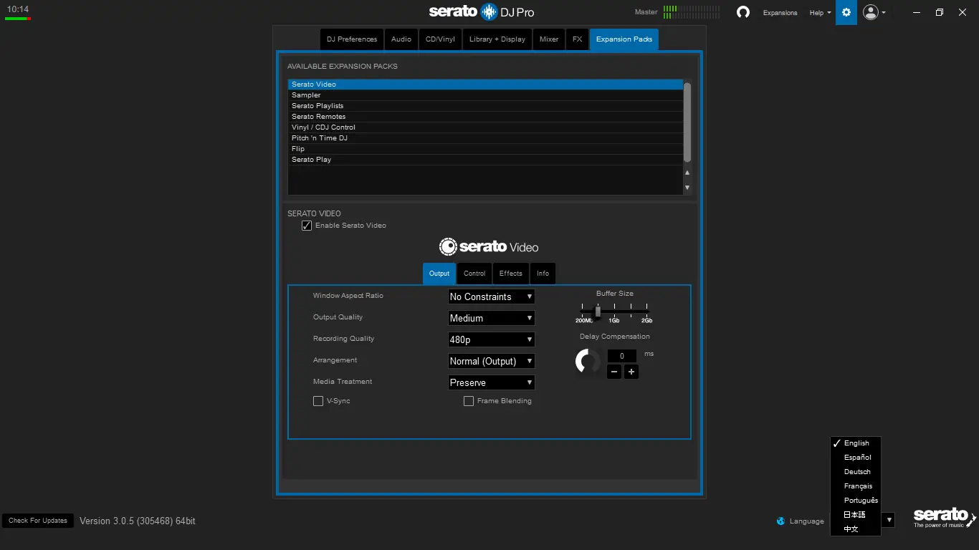Decrease delay compensation with minus button
This screenshot has height=550, width=979.
614,372
